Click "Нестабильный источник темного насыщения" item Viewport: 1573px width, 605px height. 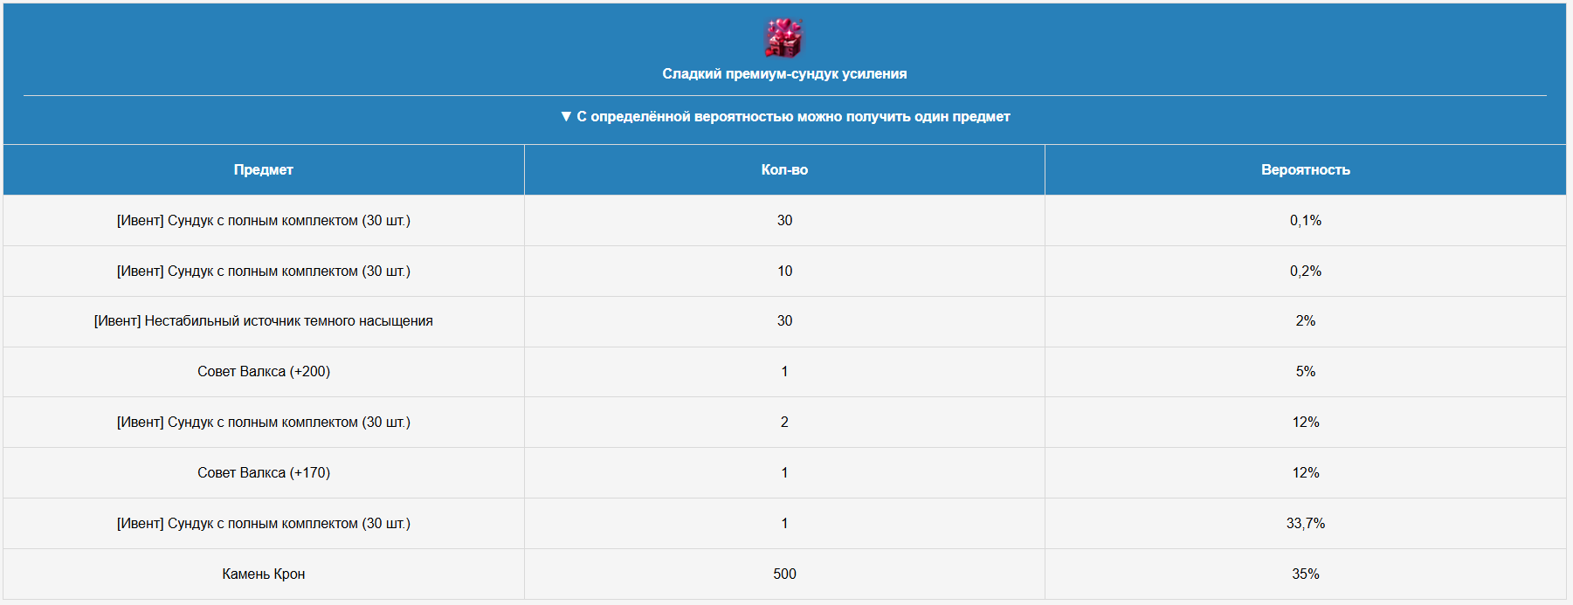264,321
